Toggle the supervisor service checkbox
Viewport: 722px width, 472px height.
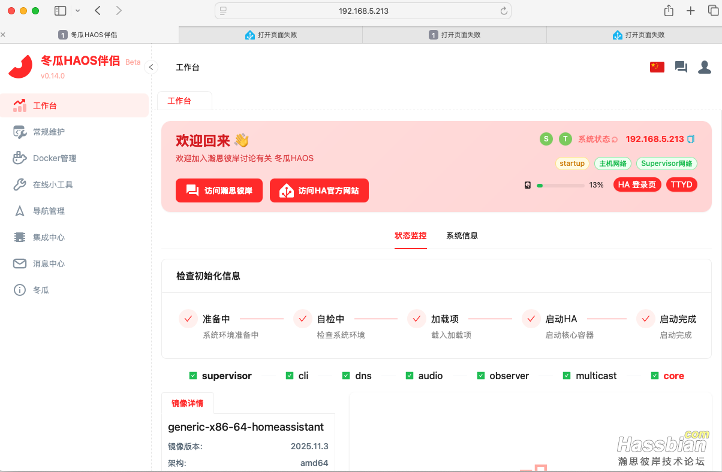(193, 375)
